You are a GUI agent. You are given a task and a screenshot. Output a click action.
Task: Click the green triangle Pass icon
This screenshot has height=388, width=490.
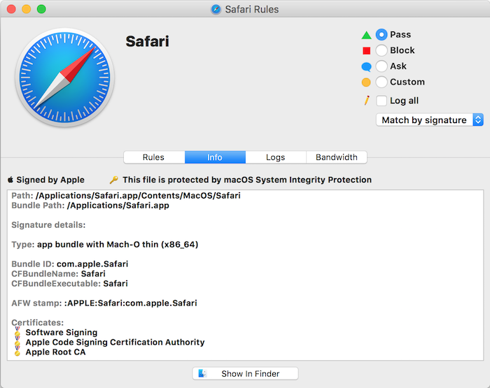click(366, 35)
